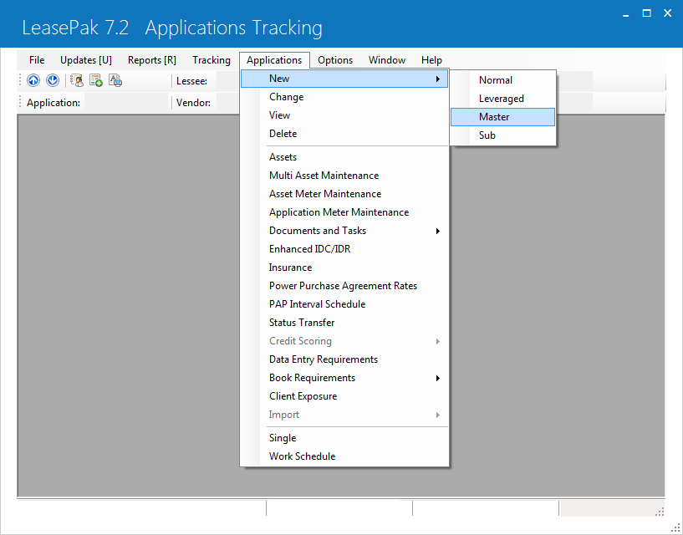Choose Leveraged from the New submenu

(503, 99)
